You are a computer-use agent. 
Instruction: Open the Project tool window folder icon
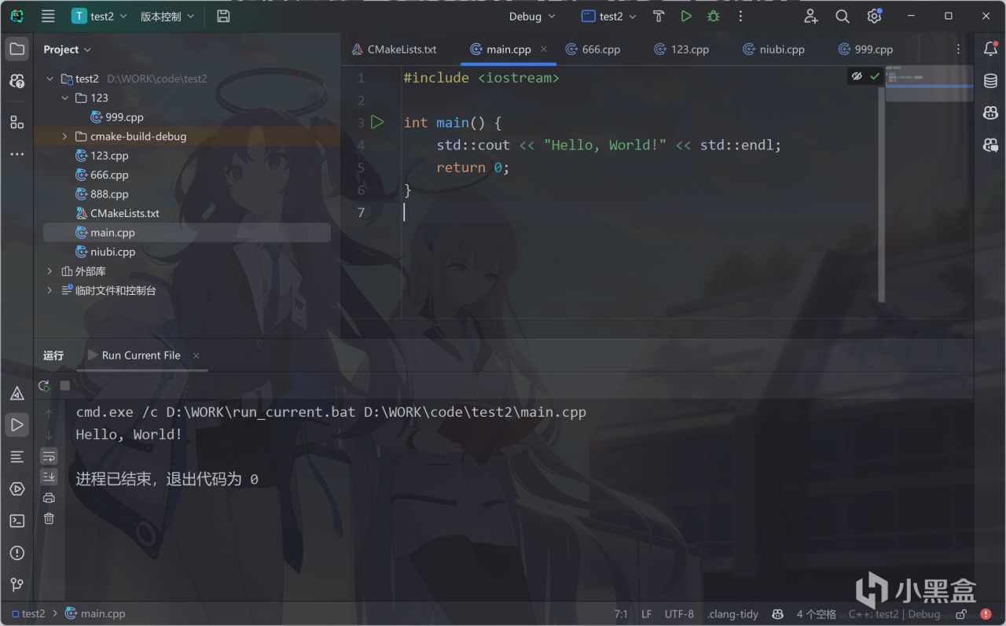[x=17, y=49]
